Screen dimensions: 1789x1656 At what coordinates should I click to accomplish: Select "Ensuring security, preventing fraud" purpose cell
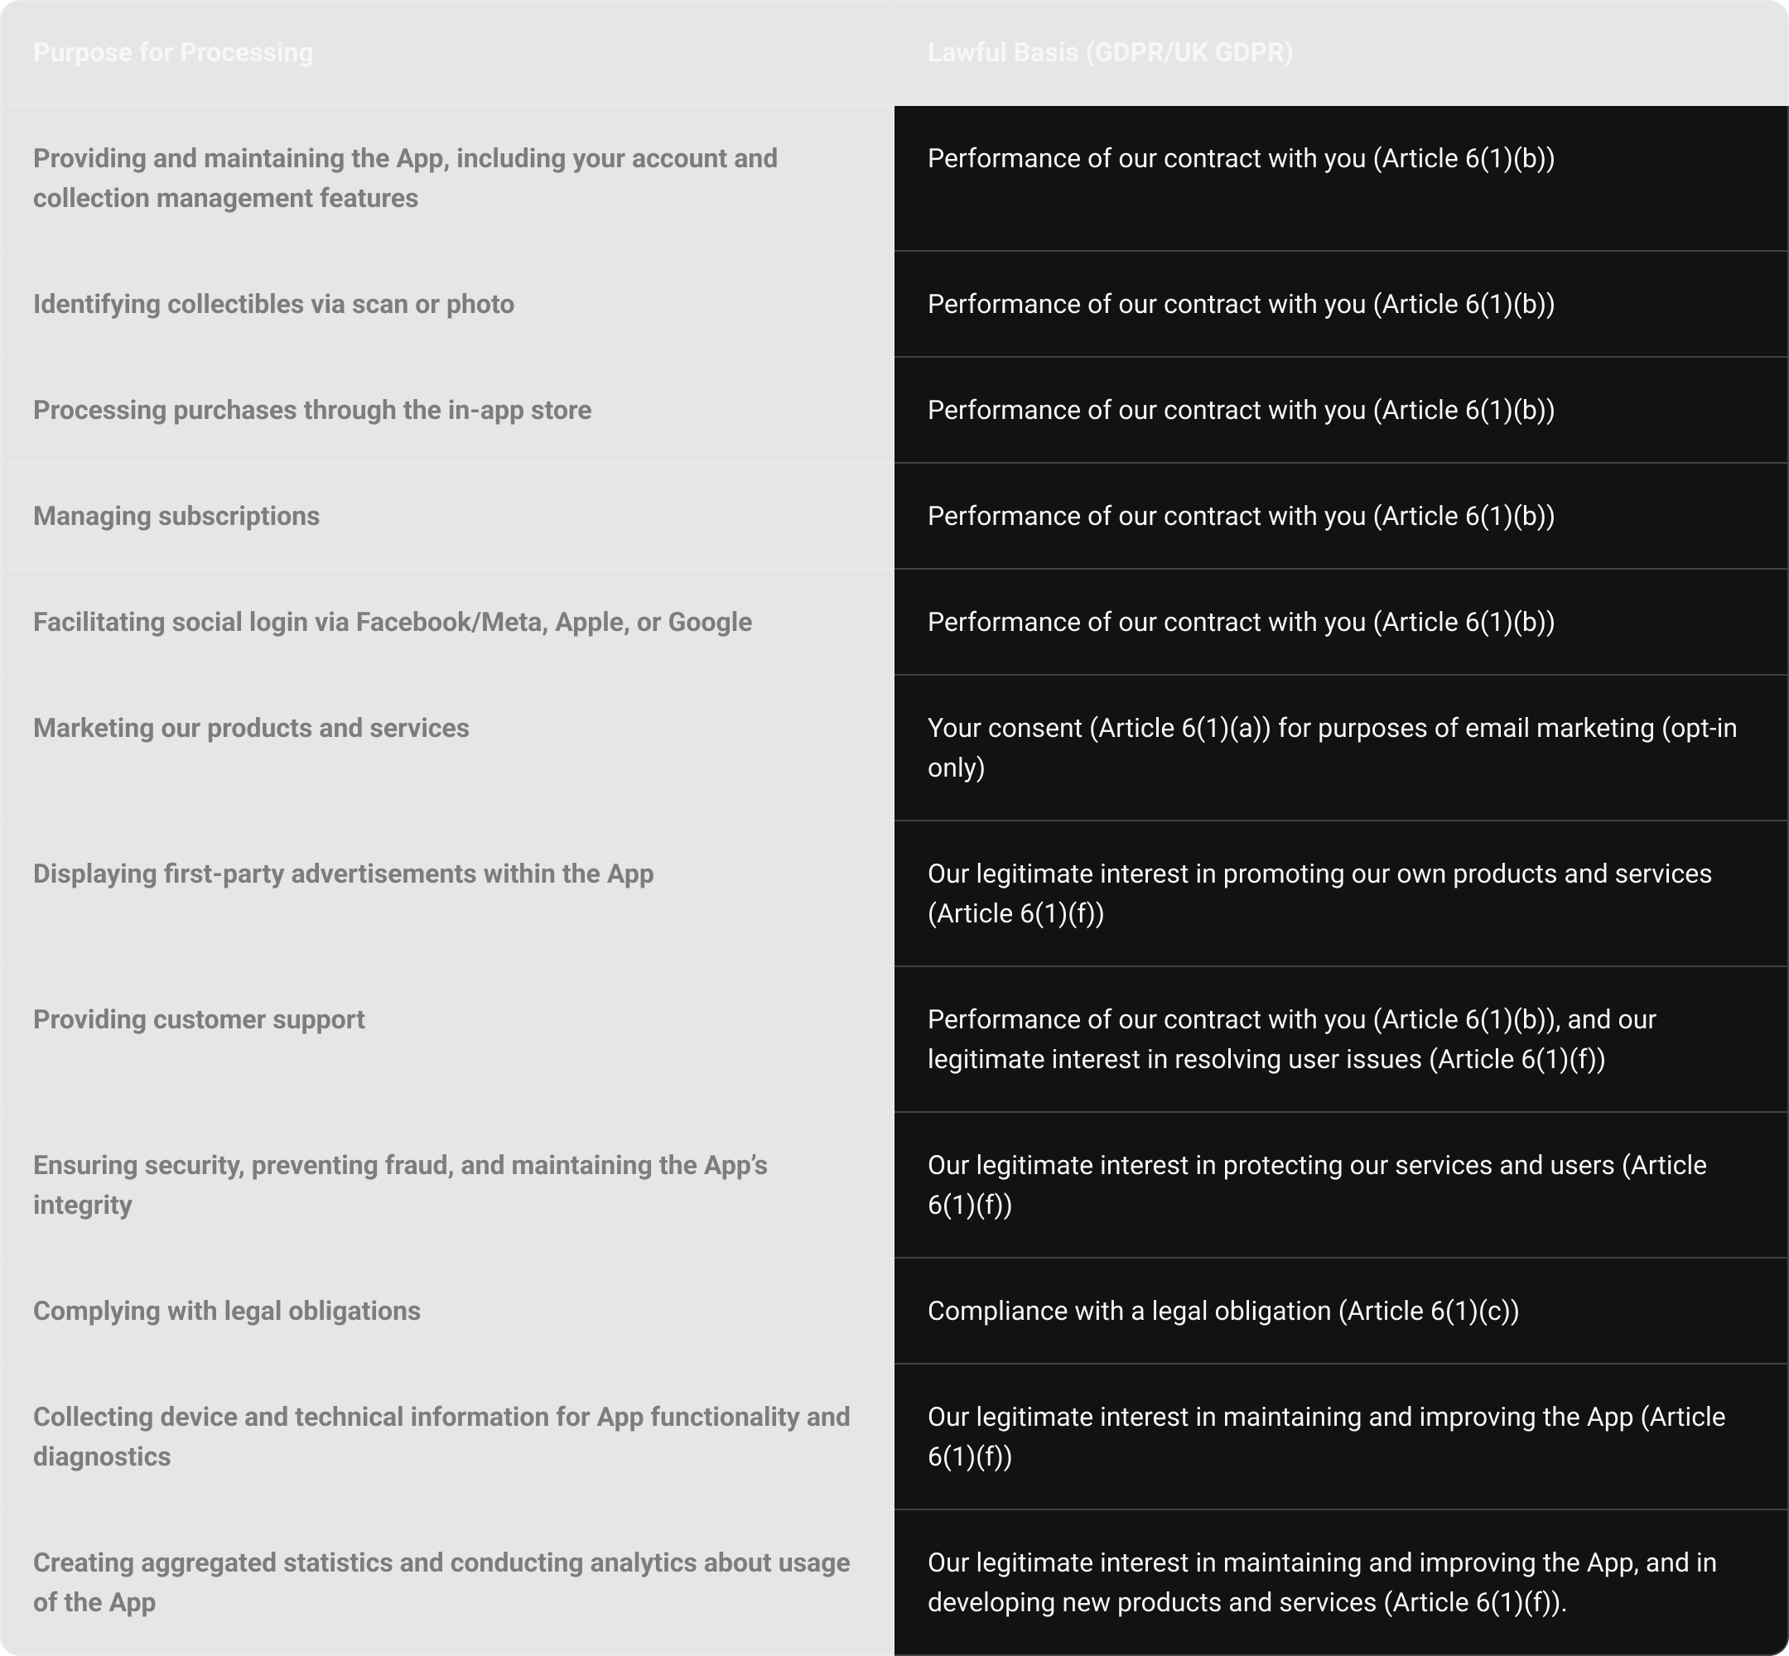pyautogui.click(x=400, y=1184)
